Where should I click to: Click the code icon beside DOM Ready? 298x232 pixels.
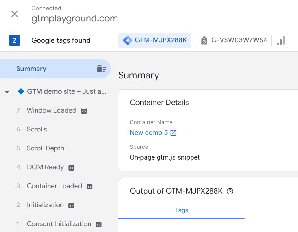click(71, 168)
